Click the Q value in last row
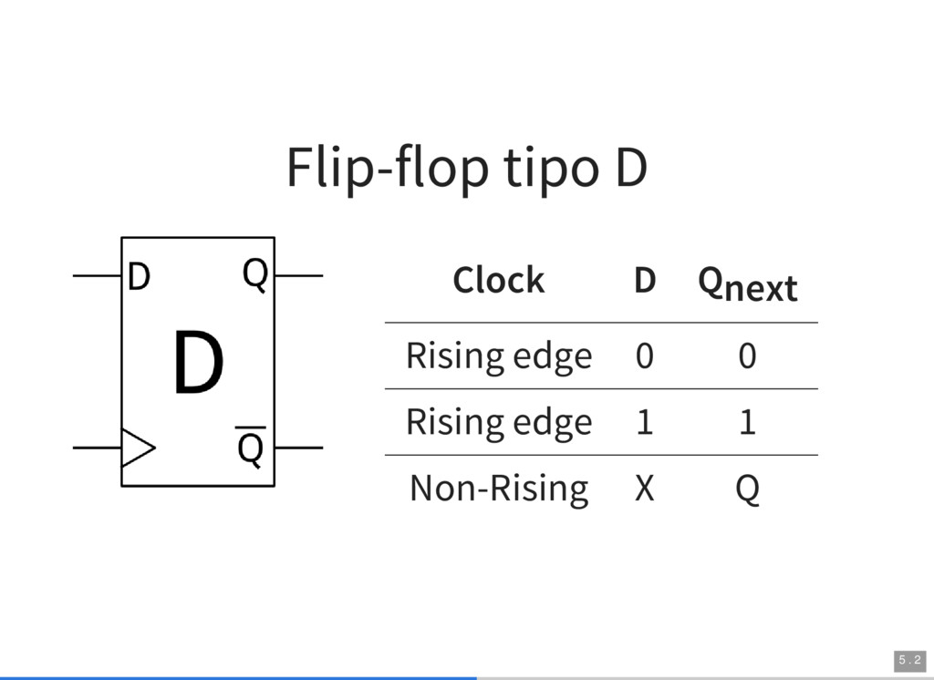Viewport: 934px width, 680px height. coord(748,489)
